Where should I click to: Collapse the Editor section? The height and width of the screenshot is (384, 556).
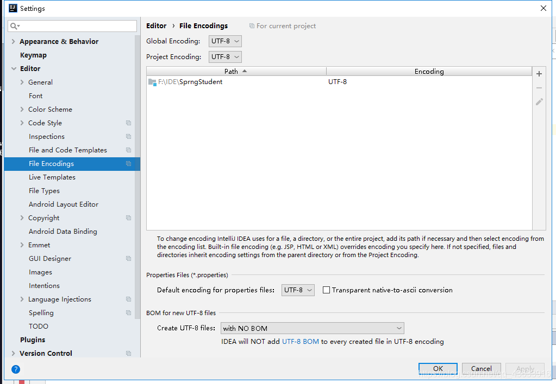click(14, 69)
